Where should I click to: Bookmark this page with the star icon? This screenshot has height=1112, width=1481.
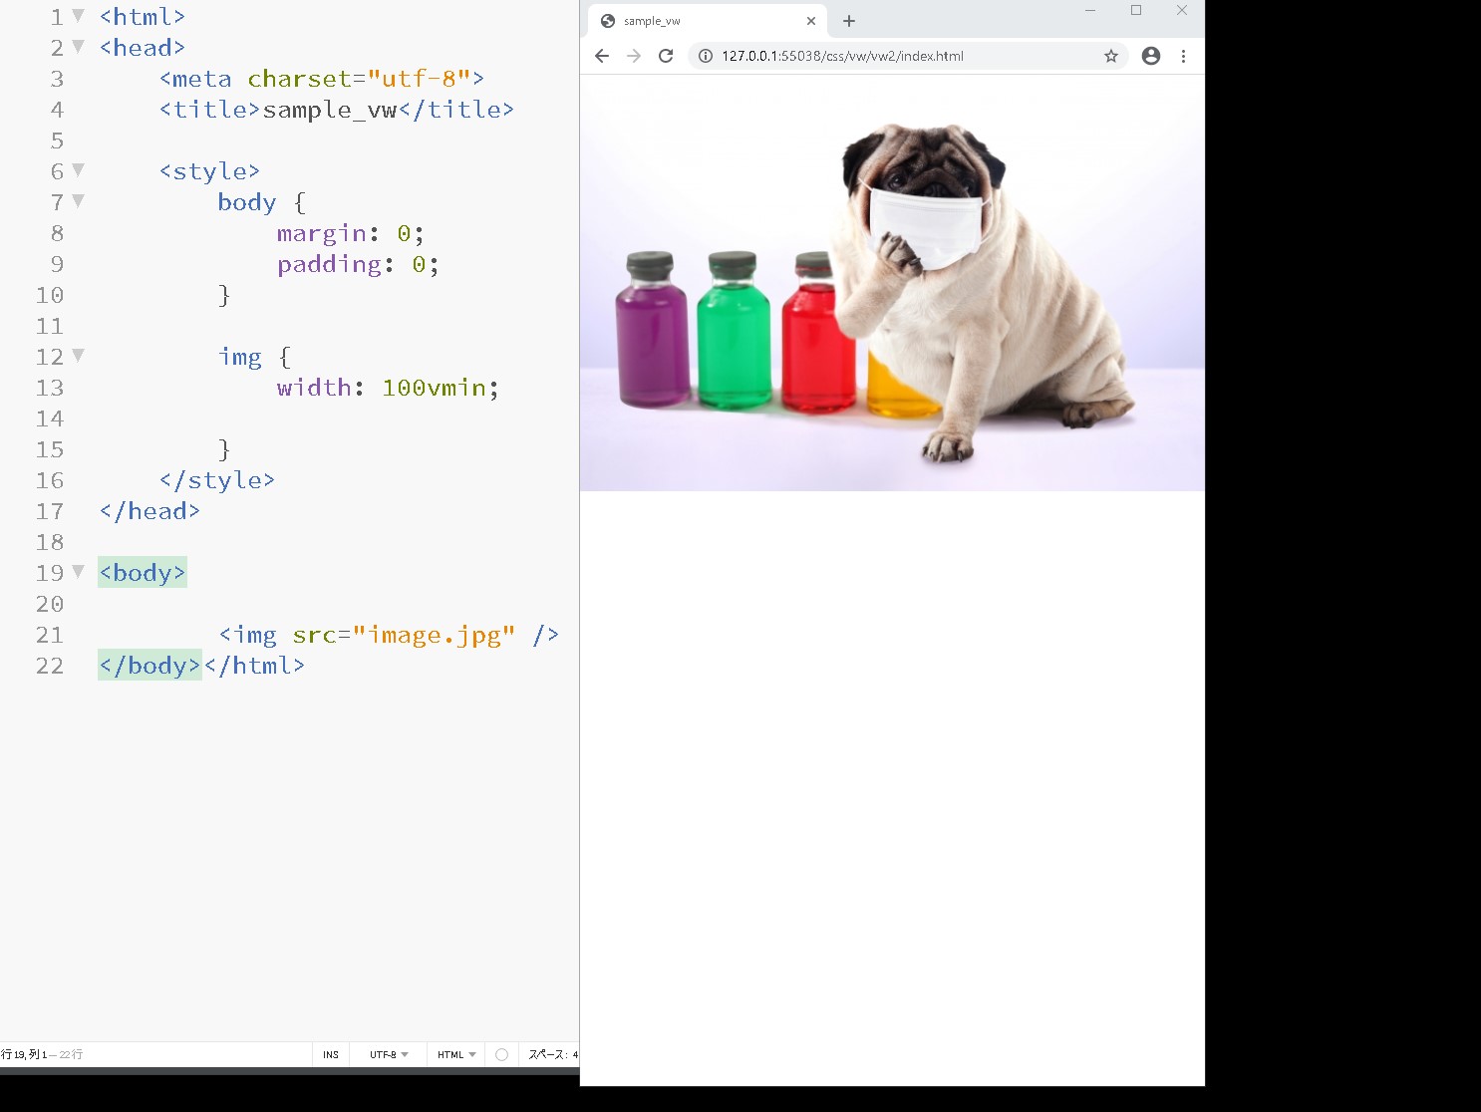1111,56
